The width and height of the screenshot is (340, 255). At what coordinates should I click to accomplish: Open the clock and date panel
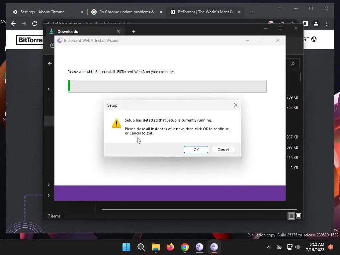[x=315, y=247]
